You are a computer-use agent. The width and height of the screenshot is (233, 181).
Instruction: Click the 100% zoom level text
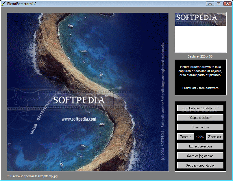[200, 137]
